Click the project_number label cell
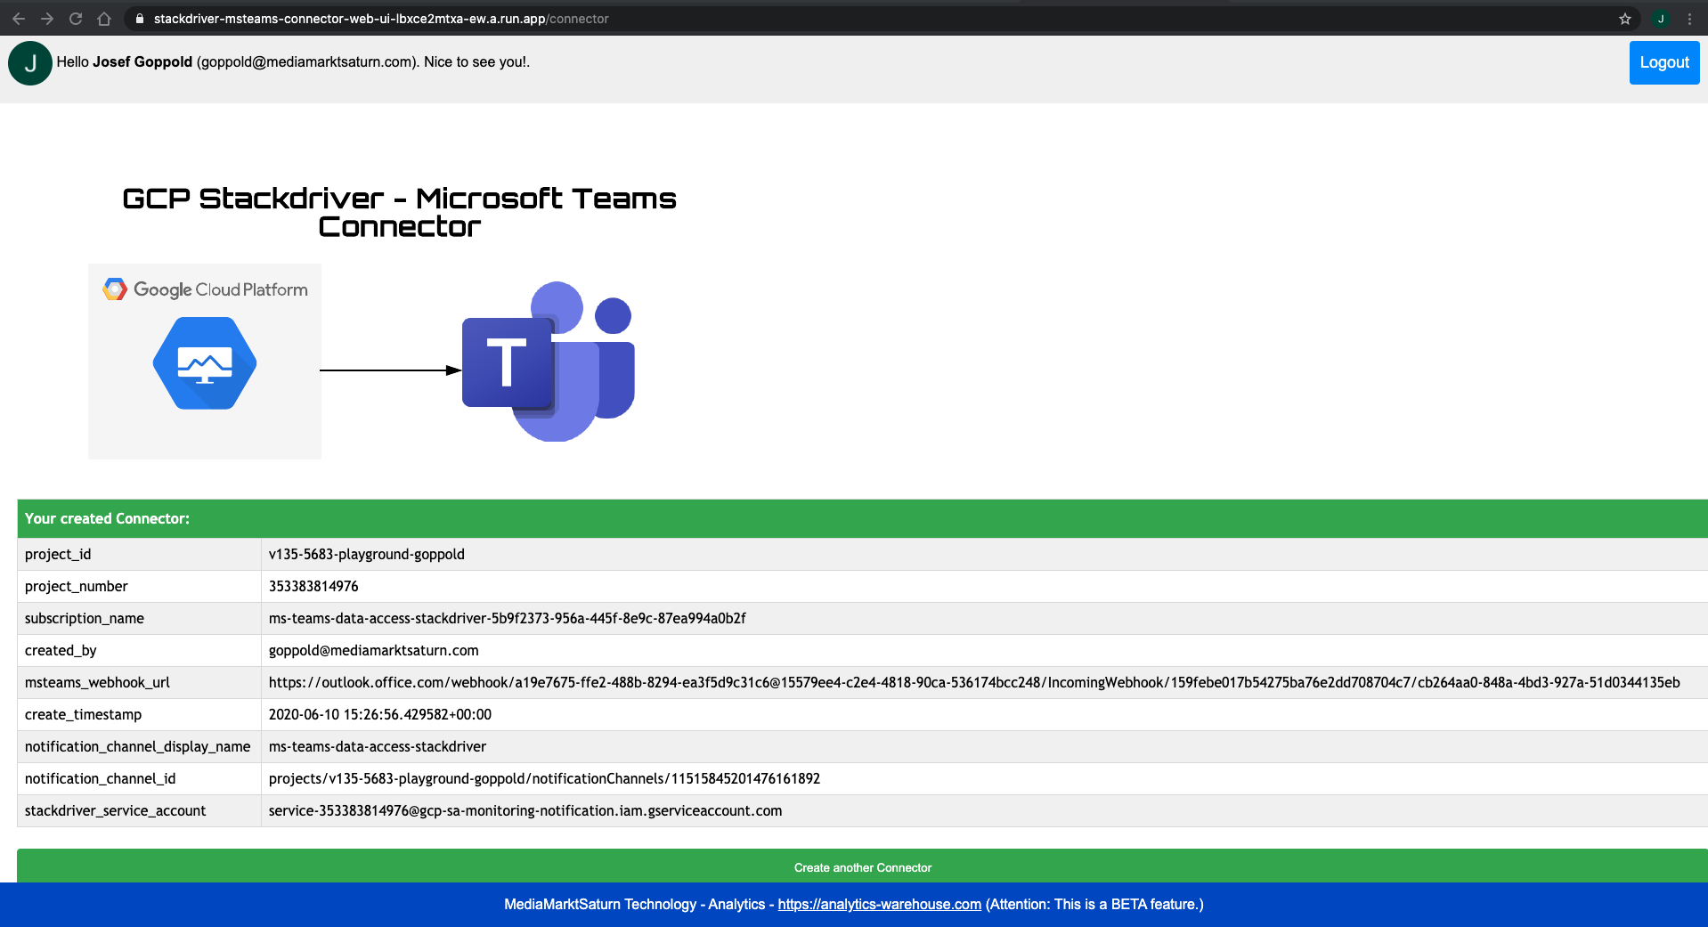This screenshot has height=927, width=1708. 139,586
